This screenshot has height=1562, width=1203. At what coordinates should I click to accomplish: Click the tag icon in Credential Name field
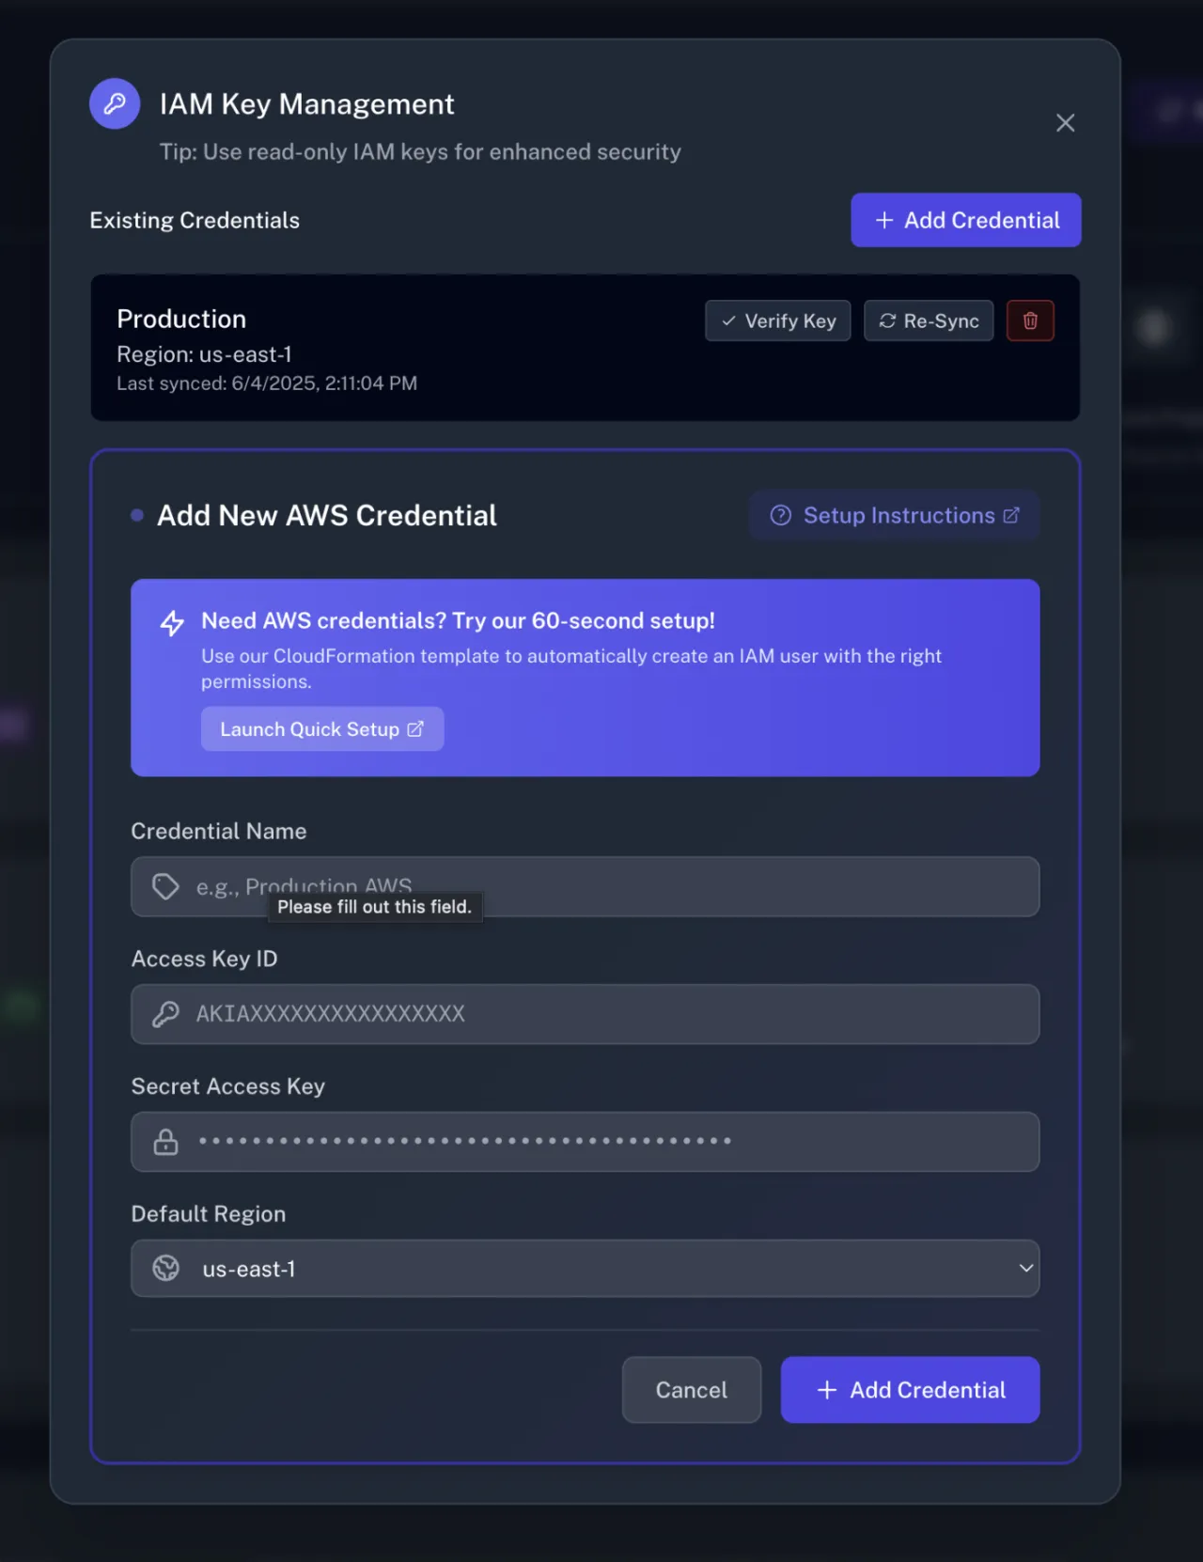click(166, 886)
